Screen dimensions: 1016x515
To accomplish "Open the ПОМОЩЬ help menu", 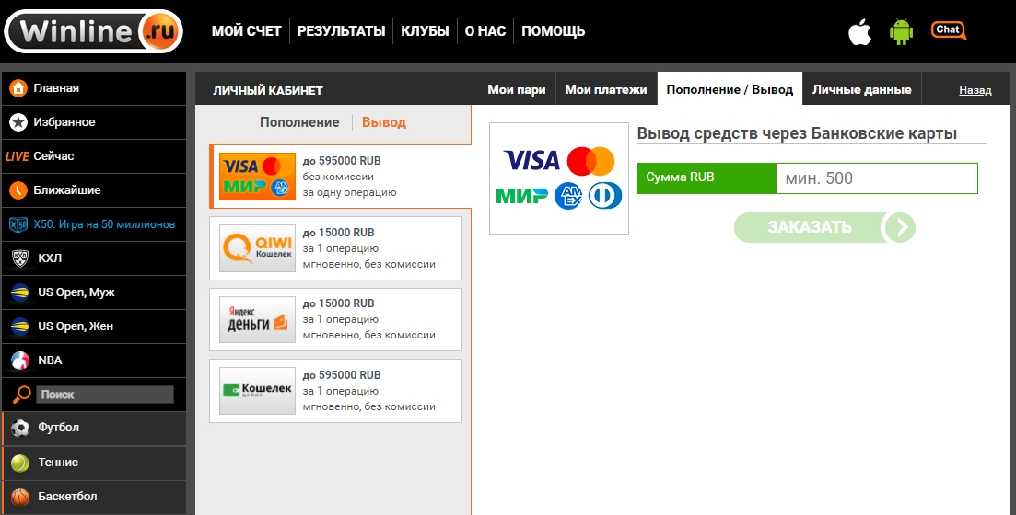I will coord(553,31).
